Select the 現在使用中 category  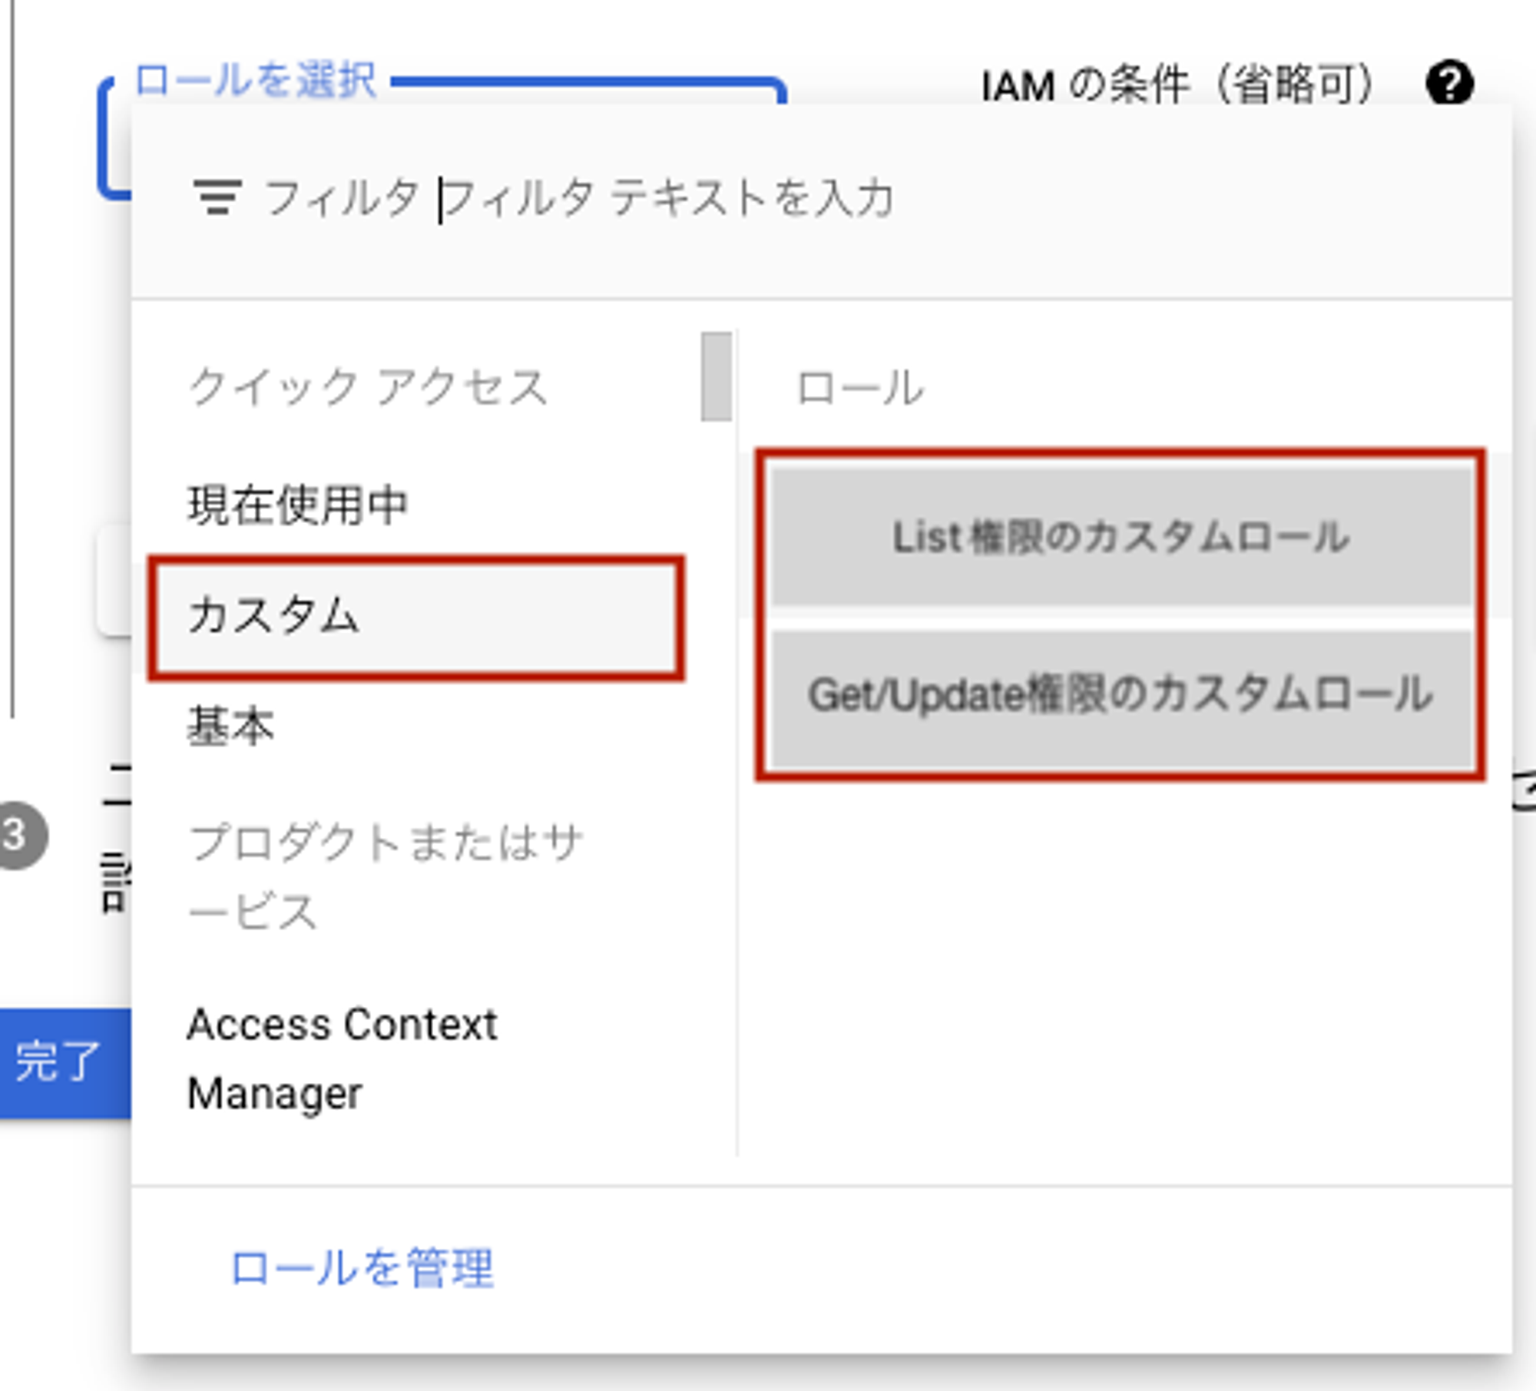click(297, 505)
